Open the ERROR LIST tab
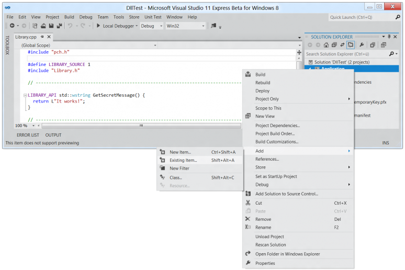 (28, 135)
